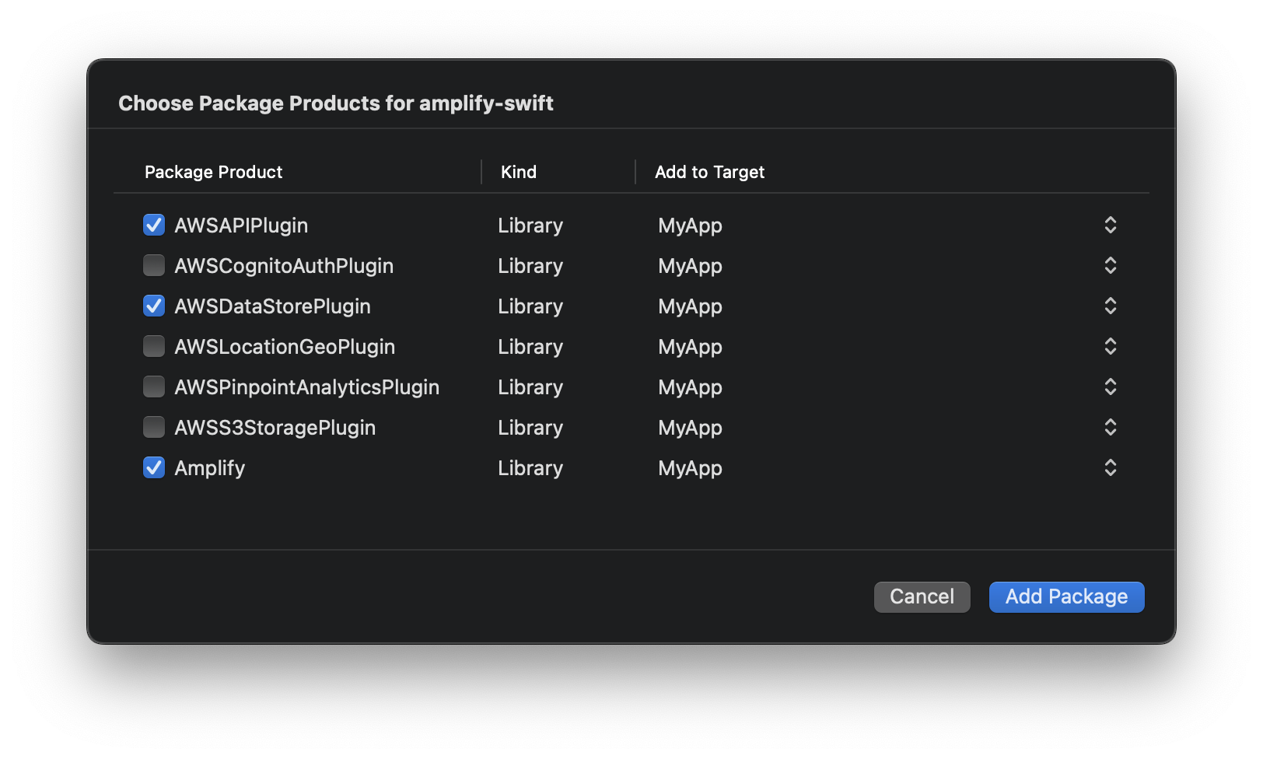This screenshot has width=1263, height=759.
Task: Select the AWSDataStorePlugin product name
Action: [272, 306]
